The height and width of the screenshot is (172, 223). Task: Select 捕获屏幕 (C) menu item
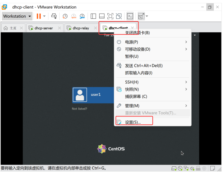tap(153, 97)
